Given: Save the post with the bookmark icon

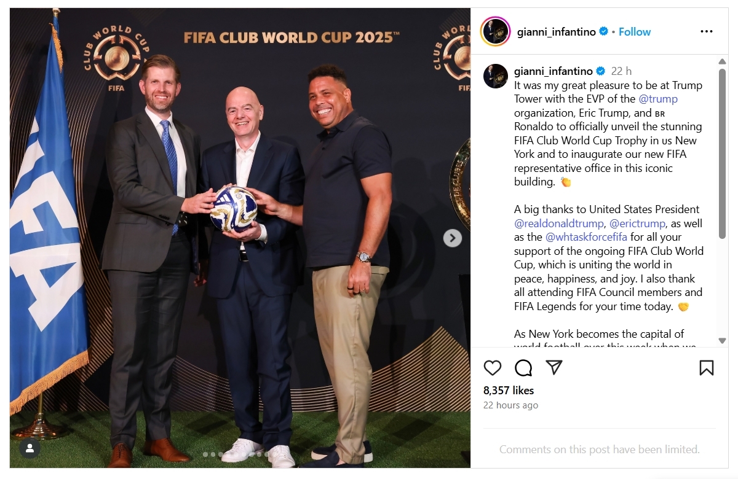Looking at the screenshot, I should coord(707,368).
